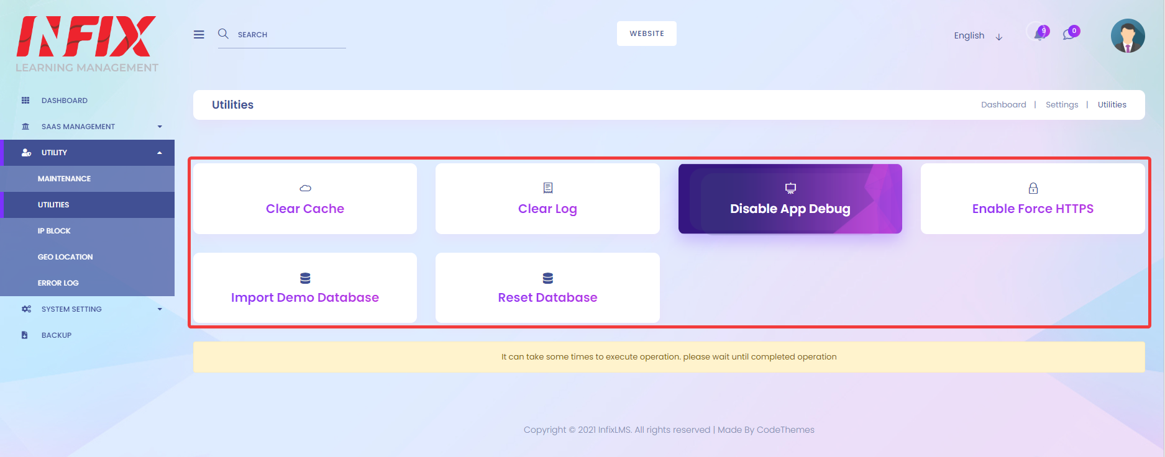Expand the SaaS Management menu
Image resolution: width=1165 pixels, height=457 pixels.
(87, 127)
